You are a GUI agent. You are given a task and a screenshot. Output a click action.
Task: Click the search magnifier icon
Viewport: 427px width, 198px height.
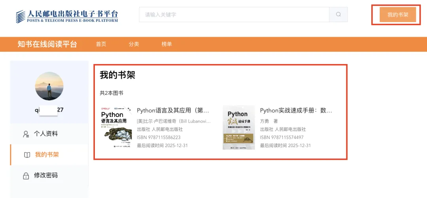[338, 15]
